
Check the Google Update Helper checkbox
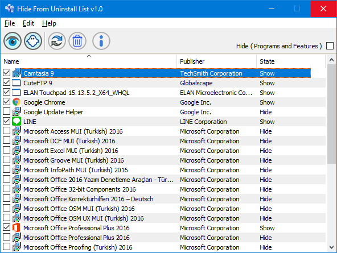(x=6, y=111)
